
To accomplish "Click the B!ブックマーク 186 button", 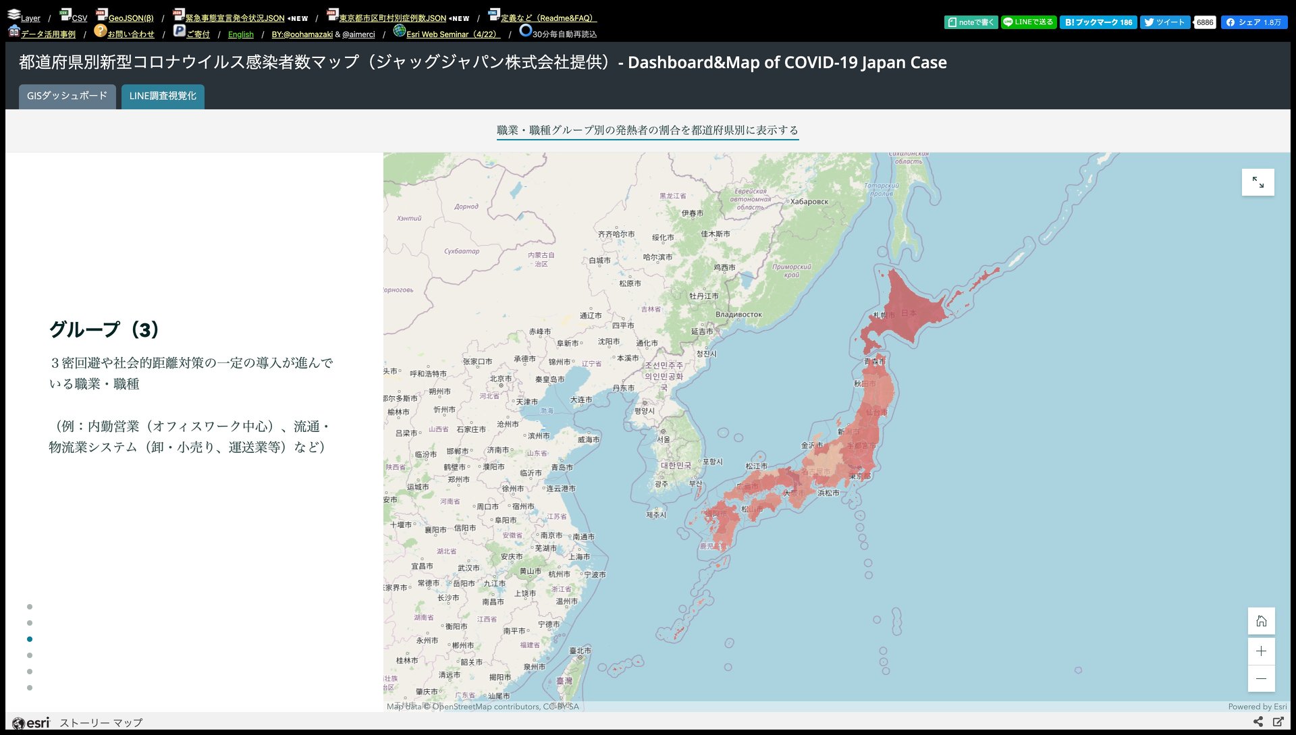I will point(1098,22).
